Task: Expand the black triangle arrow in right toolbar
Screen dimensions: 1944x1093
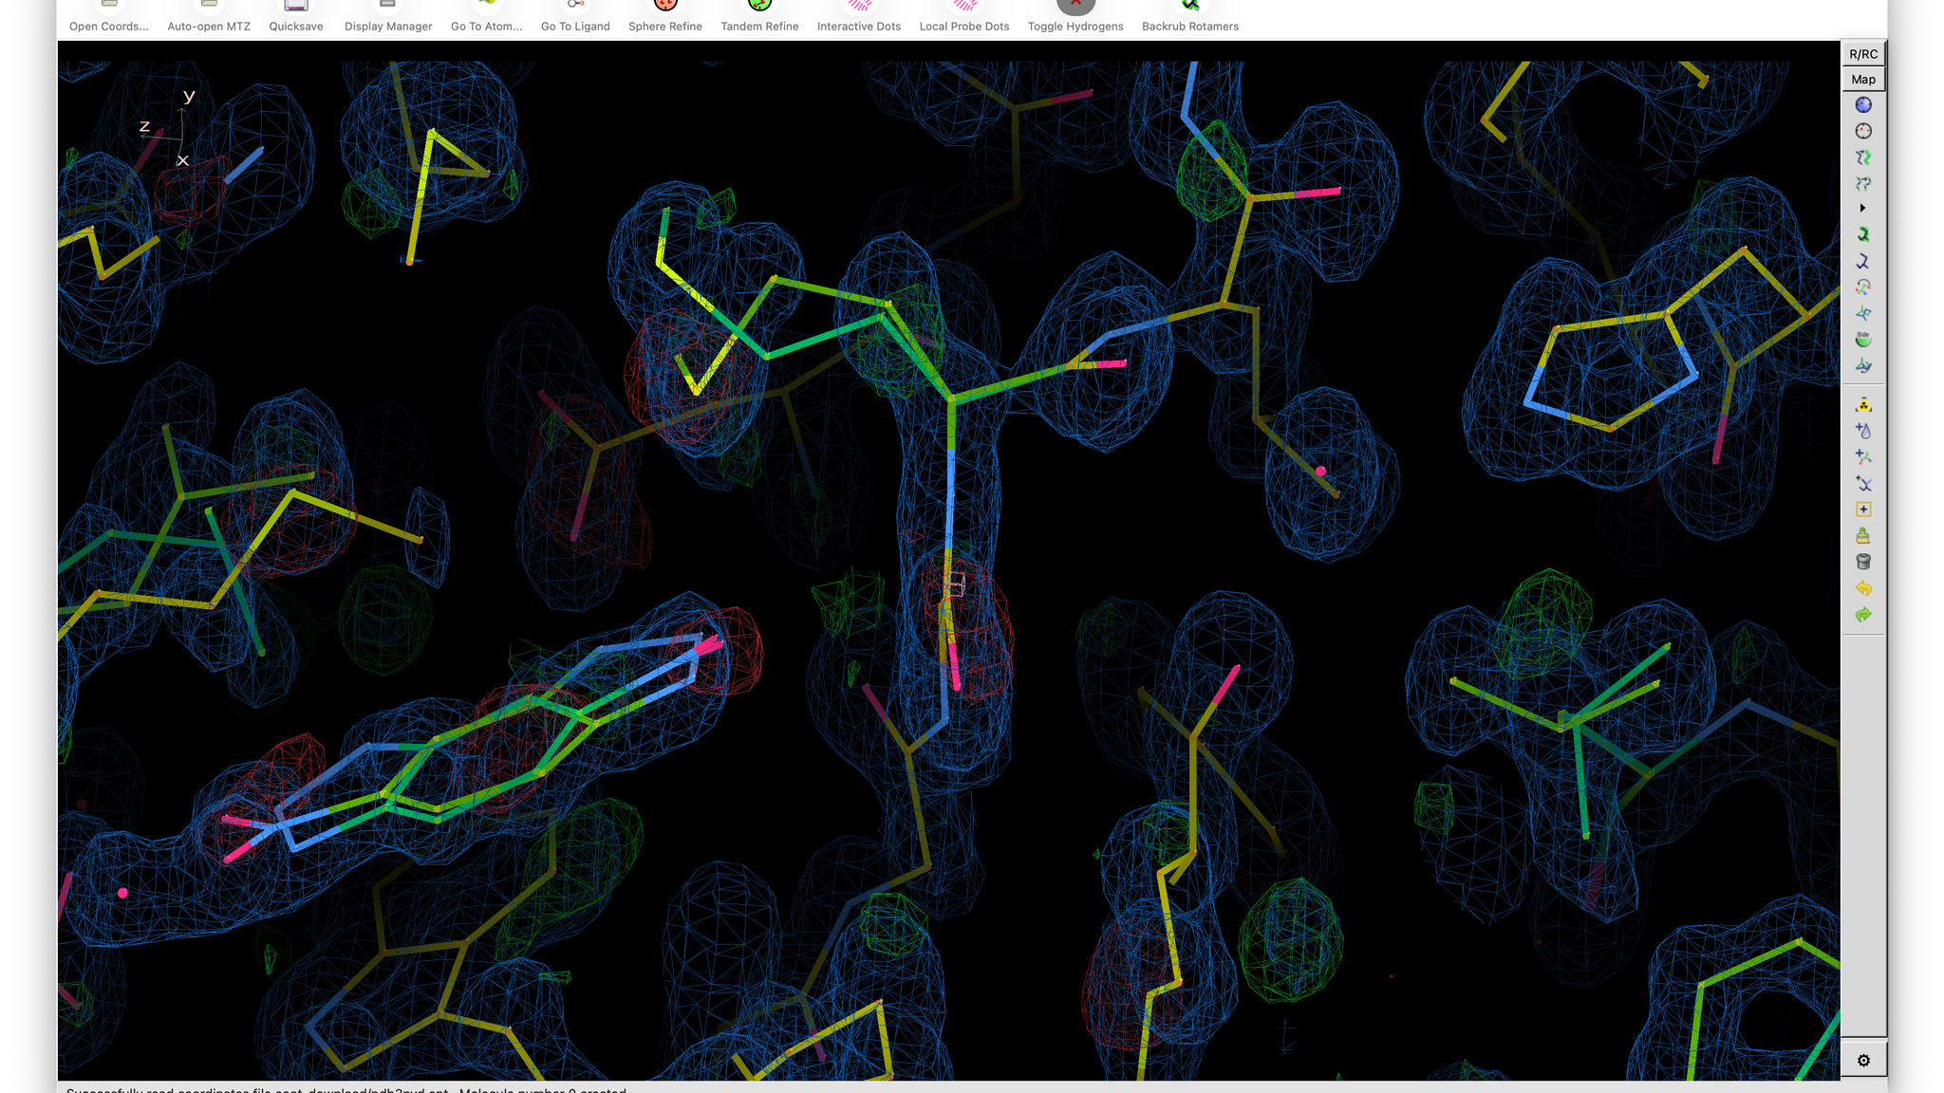Action: 1862,208
